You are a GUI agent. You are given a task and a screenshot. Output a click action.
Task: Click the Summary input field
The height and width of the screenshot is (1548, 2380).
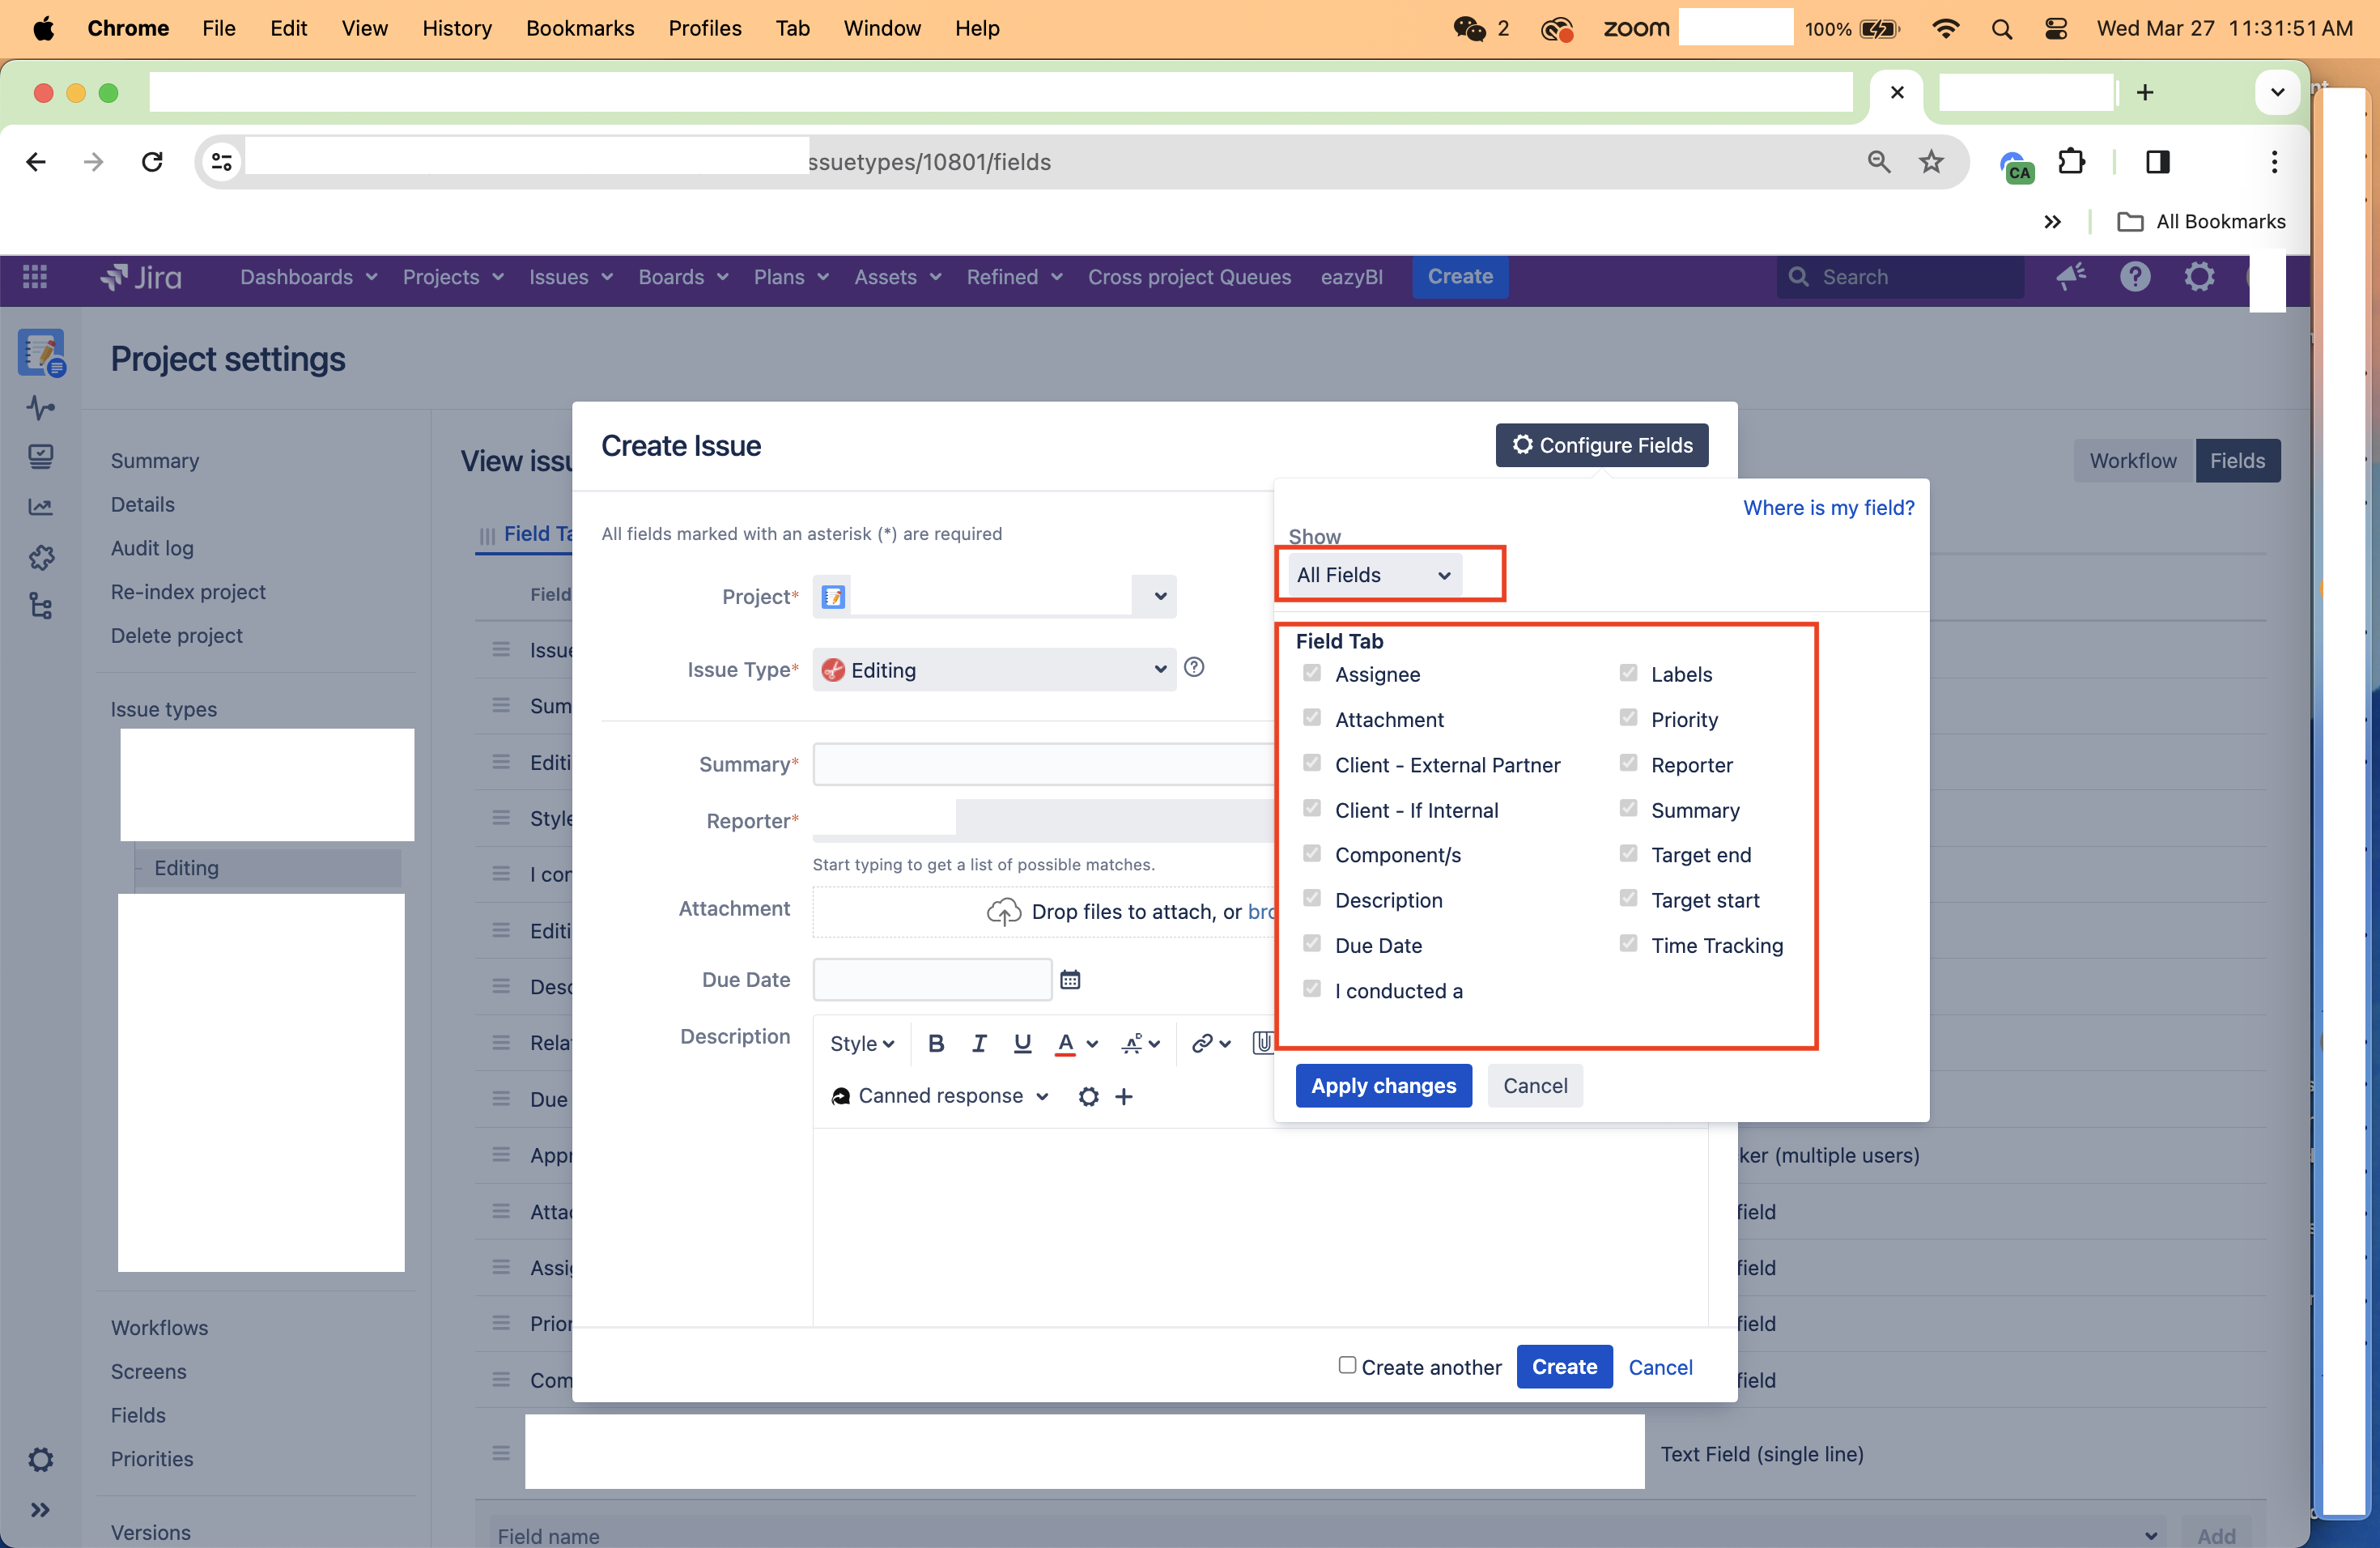coord(1043,764)
